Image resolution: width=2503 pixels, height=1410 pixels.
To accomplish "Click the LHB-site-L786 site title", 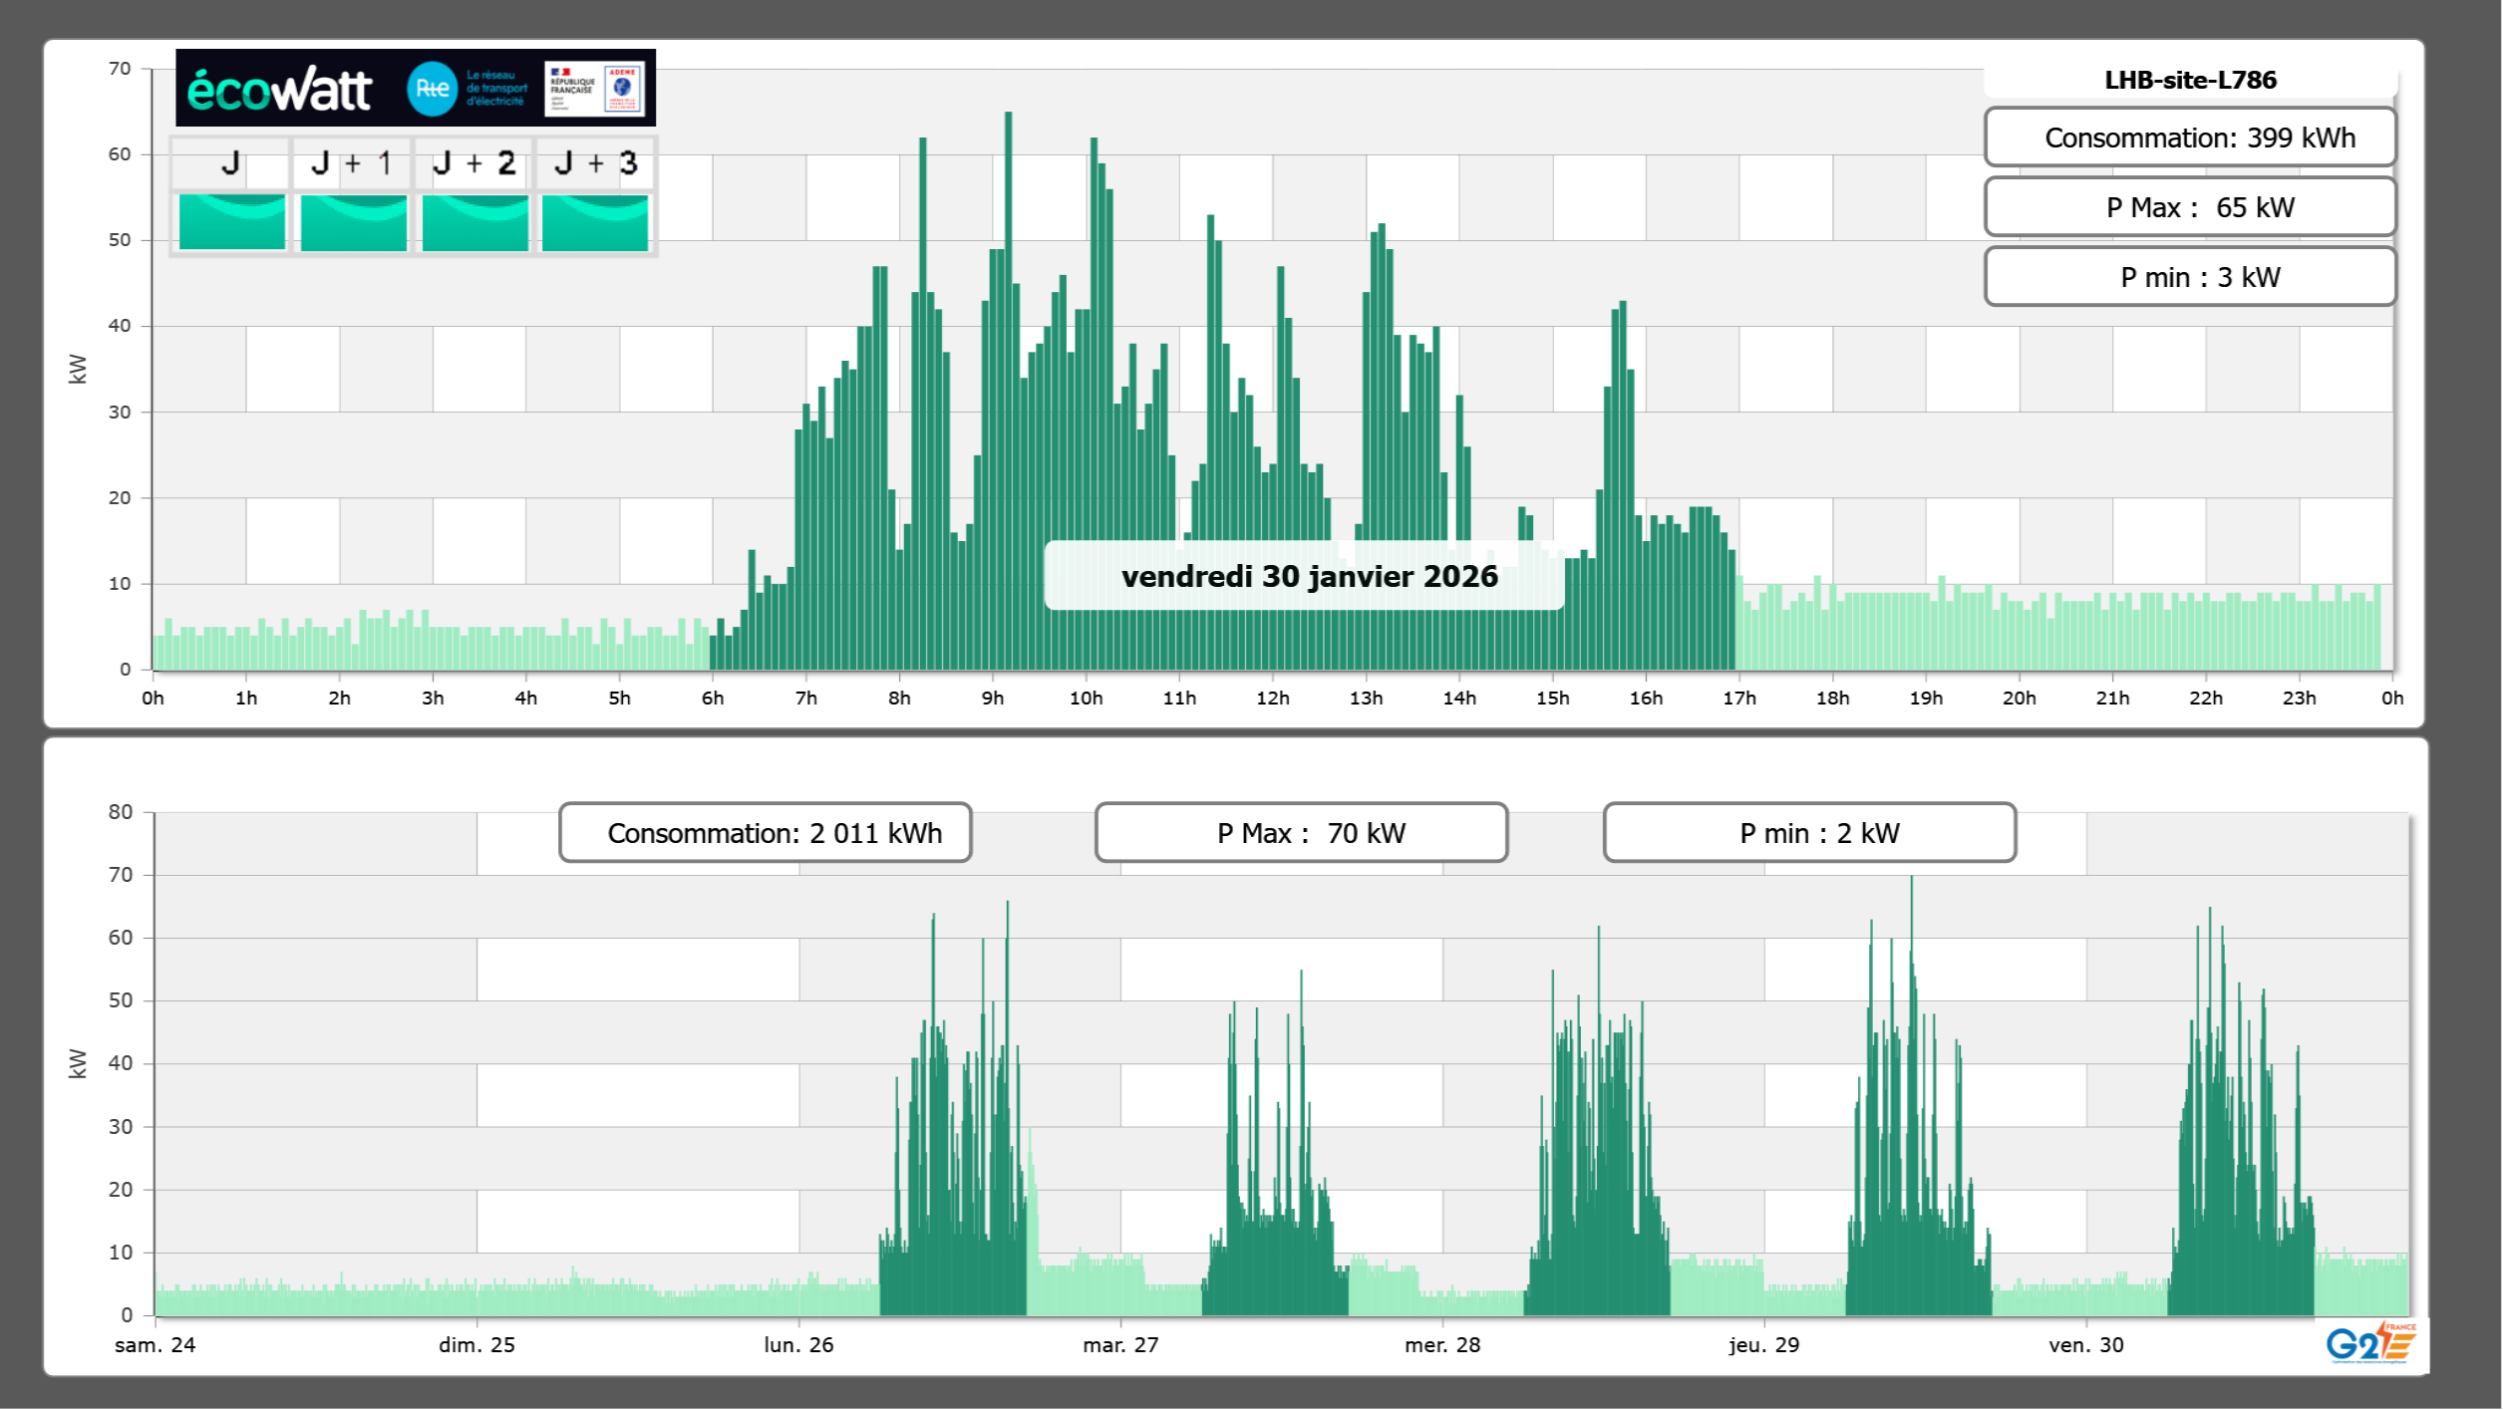I will pos(2190,80).
